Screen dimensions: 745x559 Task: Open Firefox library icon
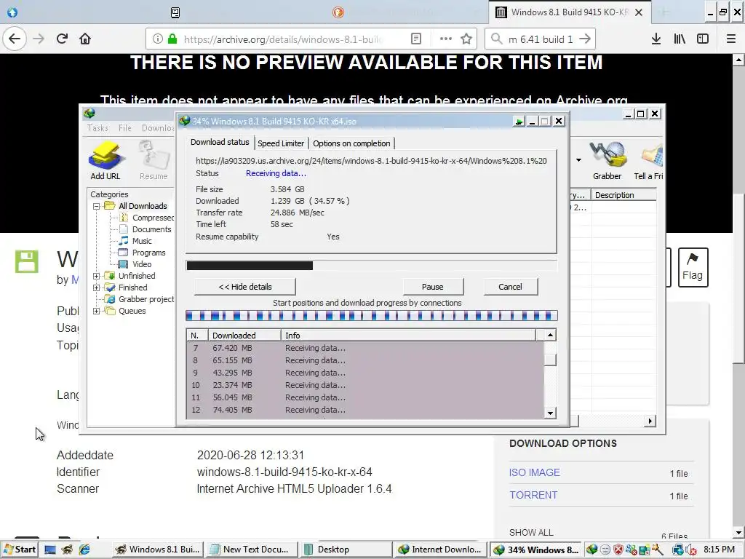click(680, 39)
